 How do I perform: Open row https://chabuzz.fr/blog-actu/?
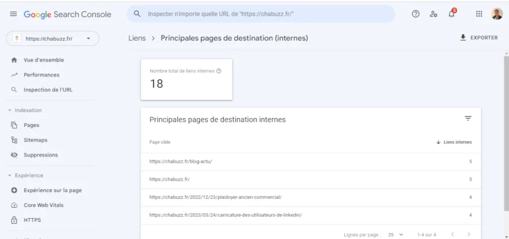pos(311,161)
